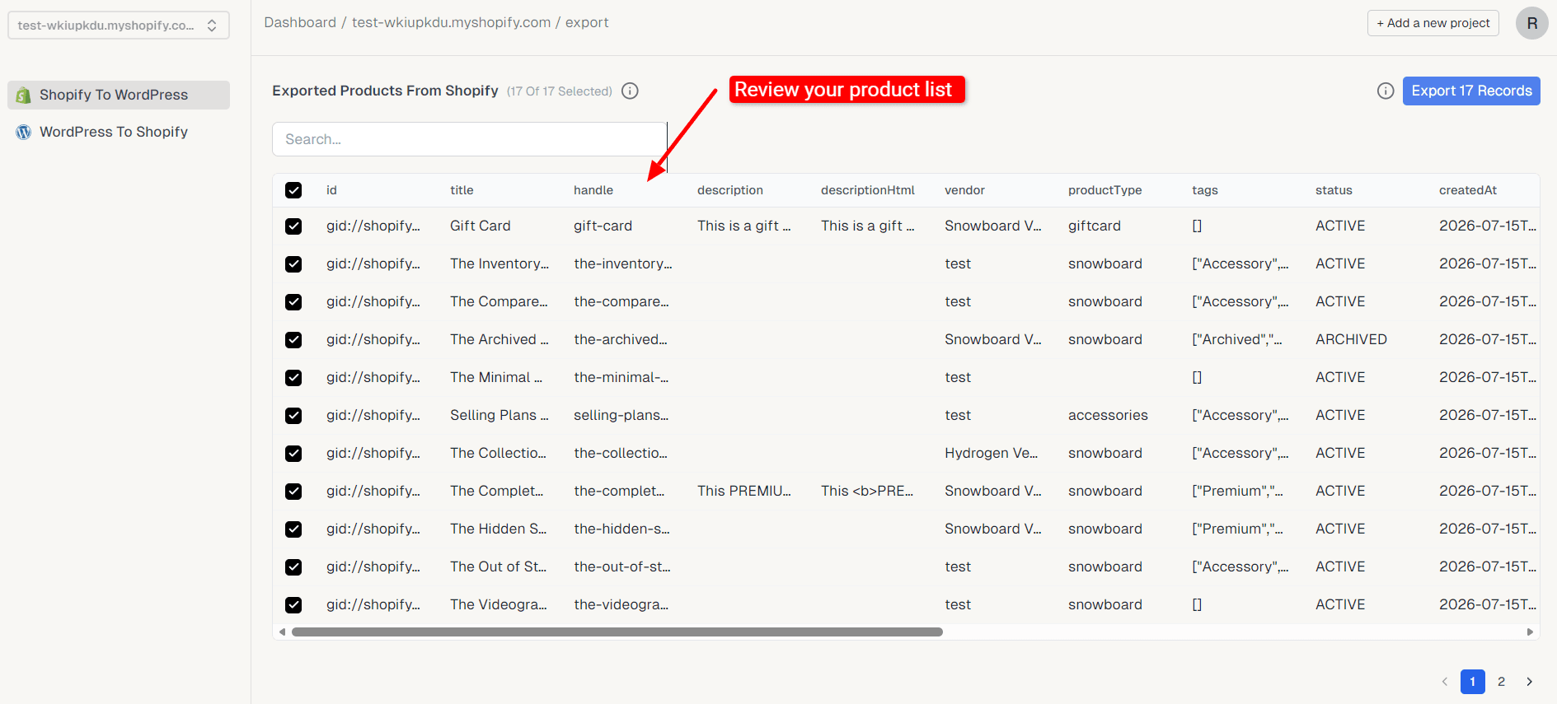Click the id column header

coord(331,190)
